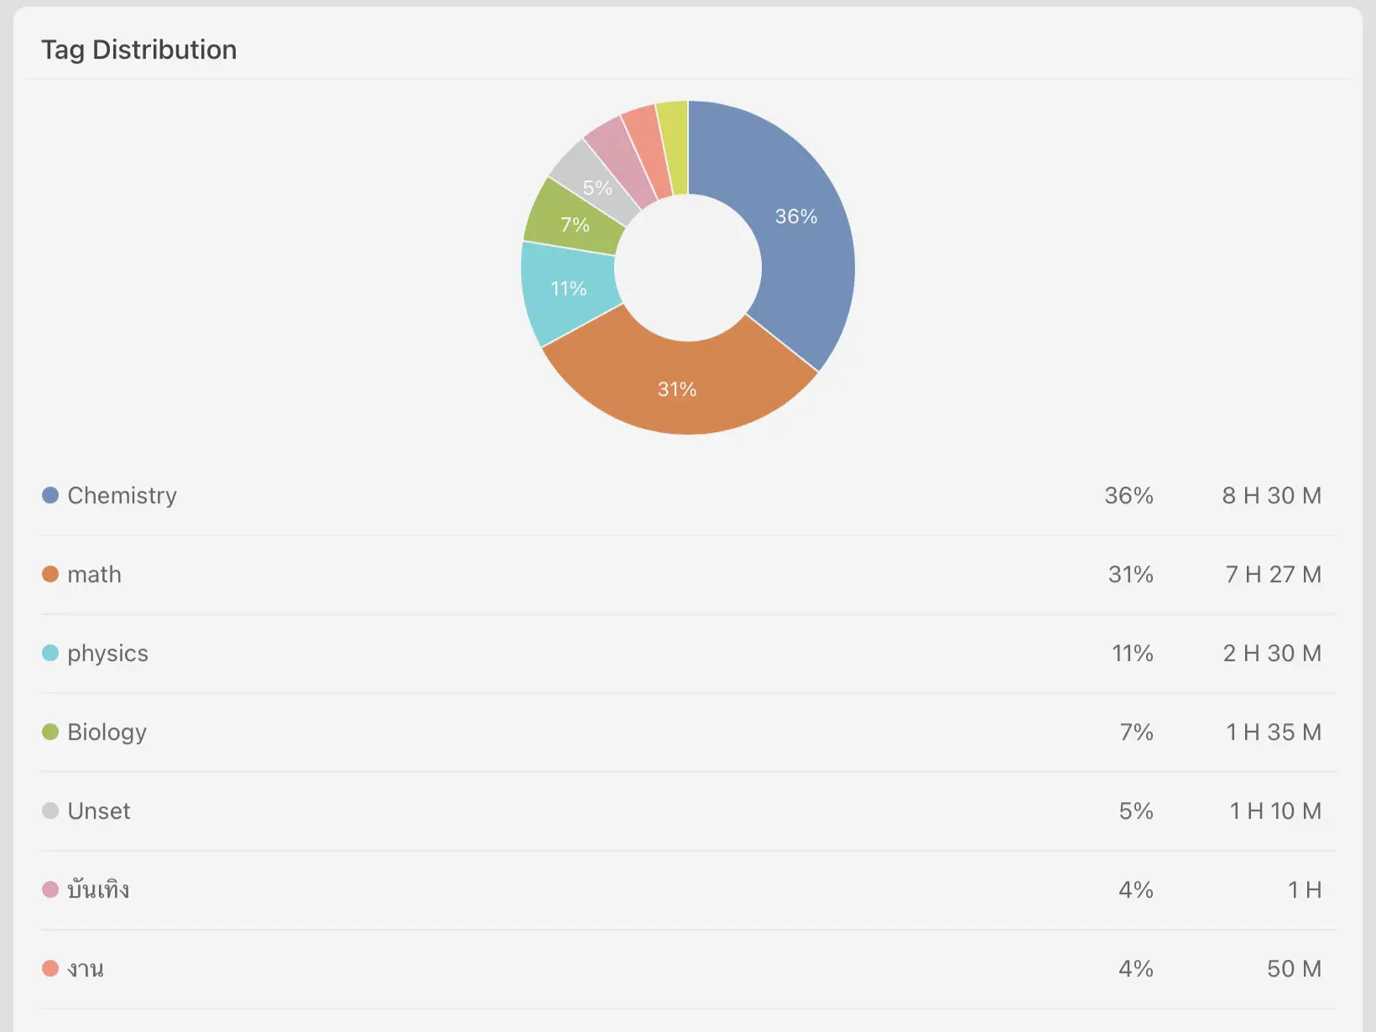1376x1032 pixels.
Task: Click the 7% green donut slice
Action: 576,222
